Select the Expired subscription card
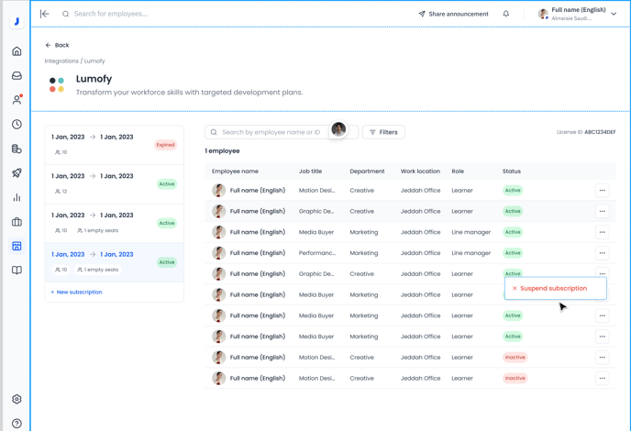Screen dimensions: 631x431 coord(114,144)
